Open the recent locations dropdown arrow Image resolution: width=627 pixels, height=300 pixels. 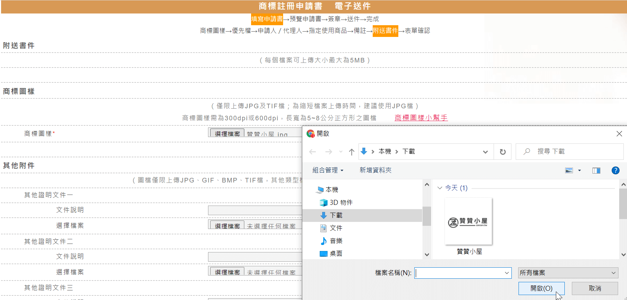coord(341,152)
